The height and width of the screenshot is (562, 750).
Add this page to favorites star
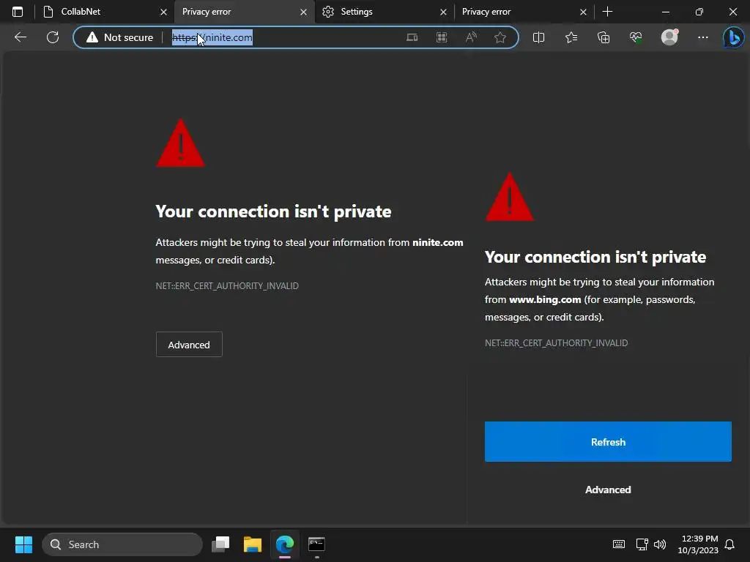tap(500, 37)
